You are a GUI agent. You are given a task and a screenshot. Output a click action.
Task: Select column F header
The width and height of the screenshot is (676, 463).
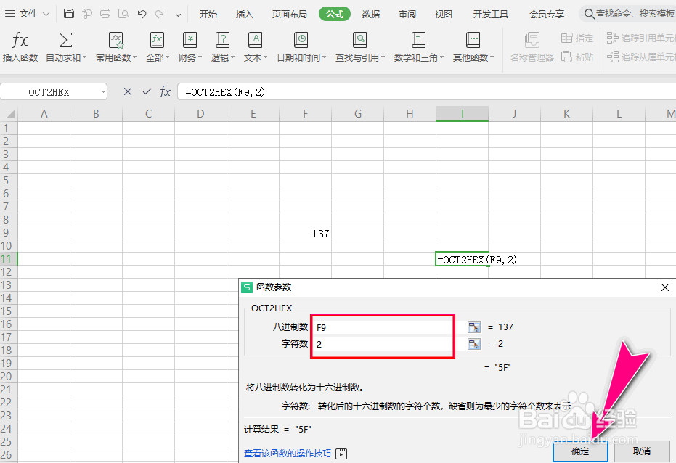(305, 114)
